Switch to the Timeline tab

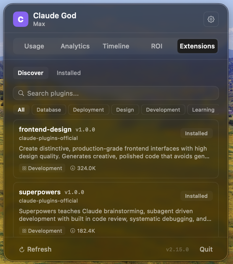tap(116, 46)
